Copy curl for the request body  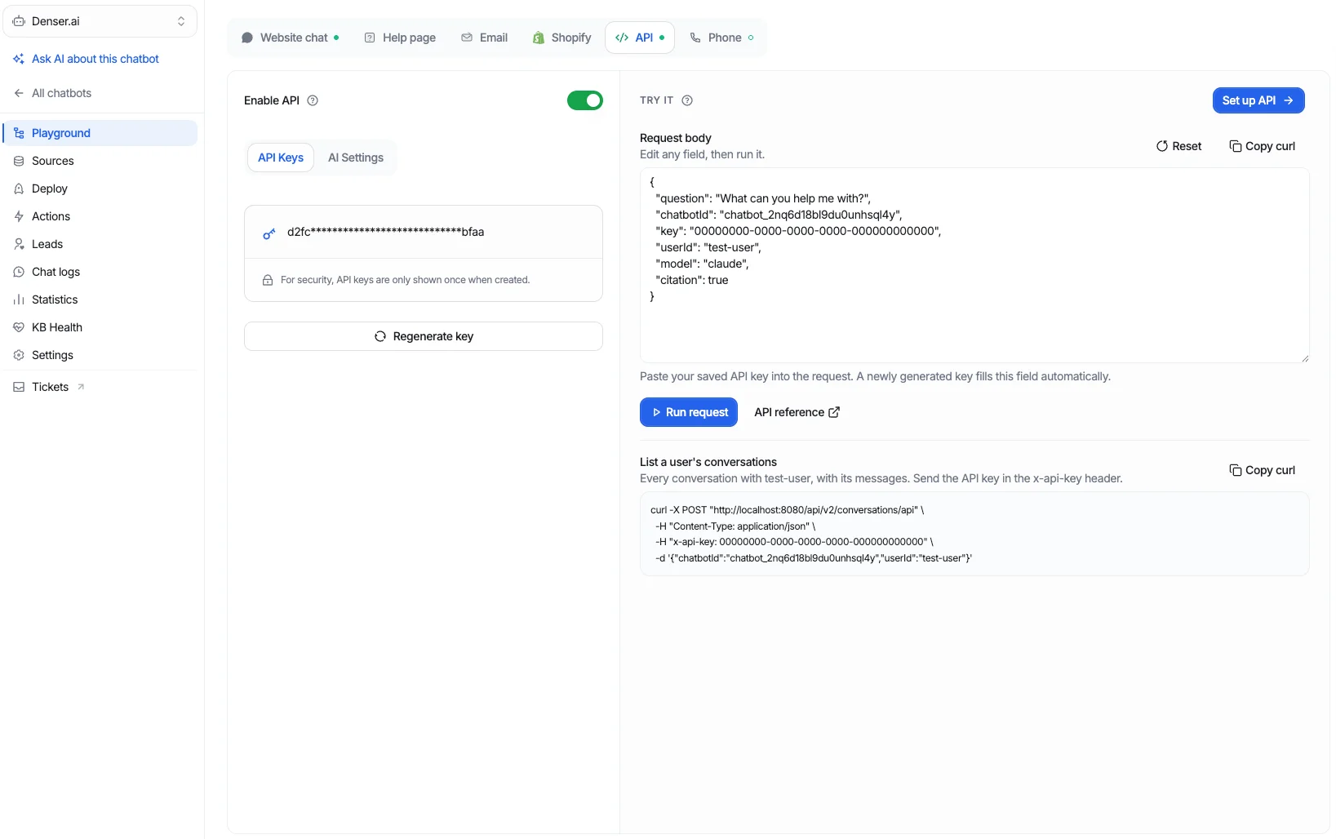click(1263, 146)
